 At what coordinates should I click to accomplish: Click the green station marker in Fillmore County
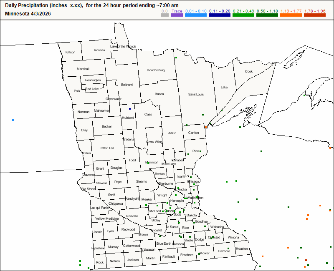point(228,248)
